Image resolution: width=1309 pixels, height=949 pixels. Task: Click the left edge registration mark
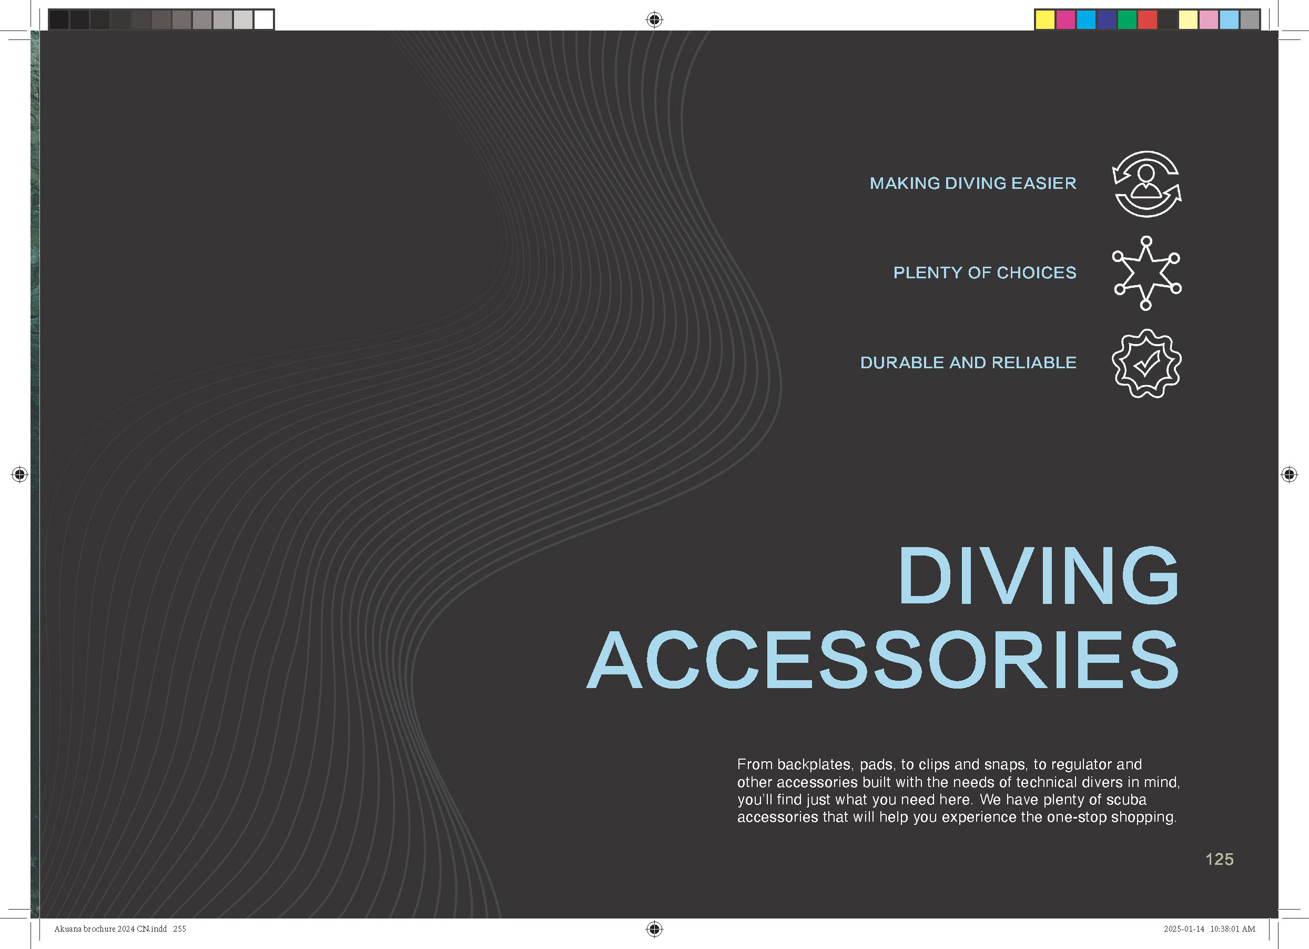[19, 474]
